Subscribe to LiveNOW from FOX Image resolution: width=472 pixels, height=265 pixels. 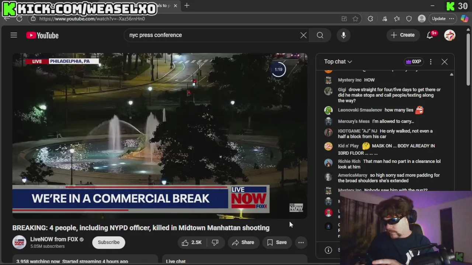tap(108, 242)
